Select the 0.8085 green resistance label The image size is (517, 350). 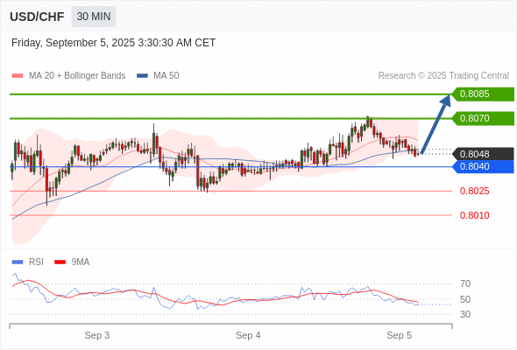tap(483, 94)
